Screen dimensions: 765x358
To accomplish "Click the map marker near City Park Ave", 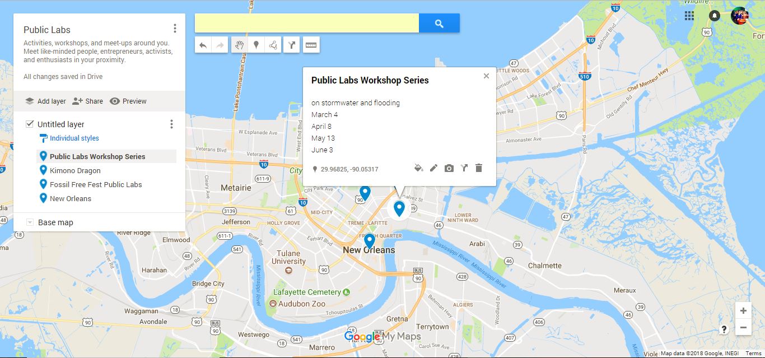I will coord(365,193).
